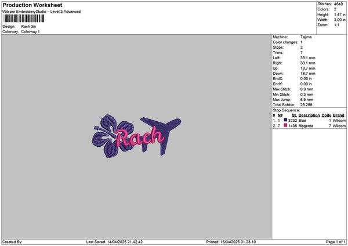Click the barcode under the worksheet title
This screenshot has width=348, height=246.
24,19
